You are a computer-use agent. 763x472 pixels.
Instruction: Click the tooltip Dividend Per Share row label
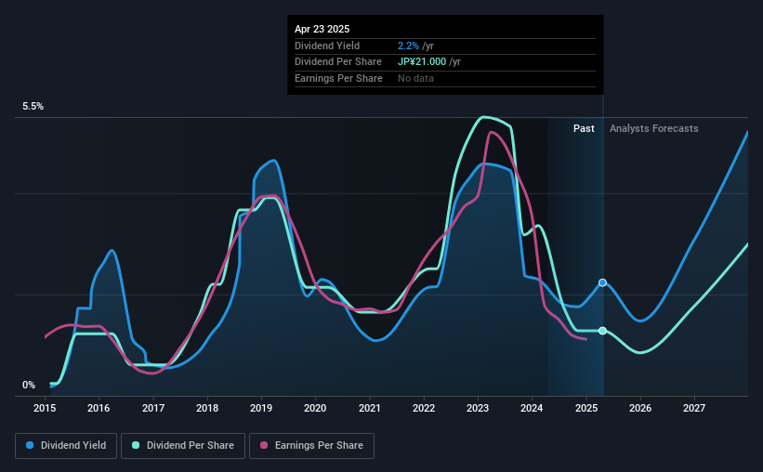tap(337, 62)
